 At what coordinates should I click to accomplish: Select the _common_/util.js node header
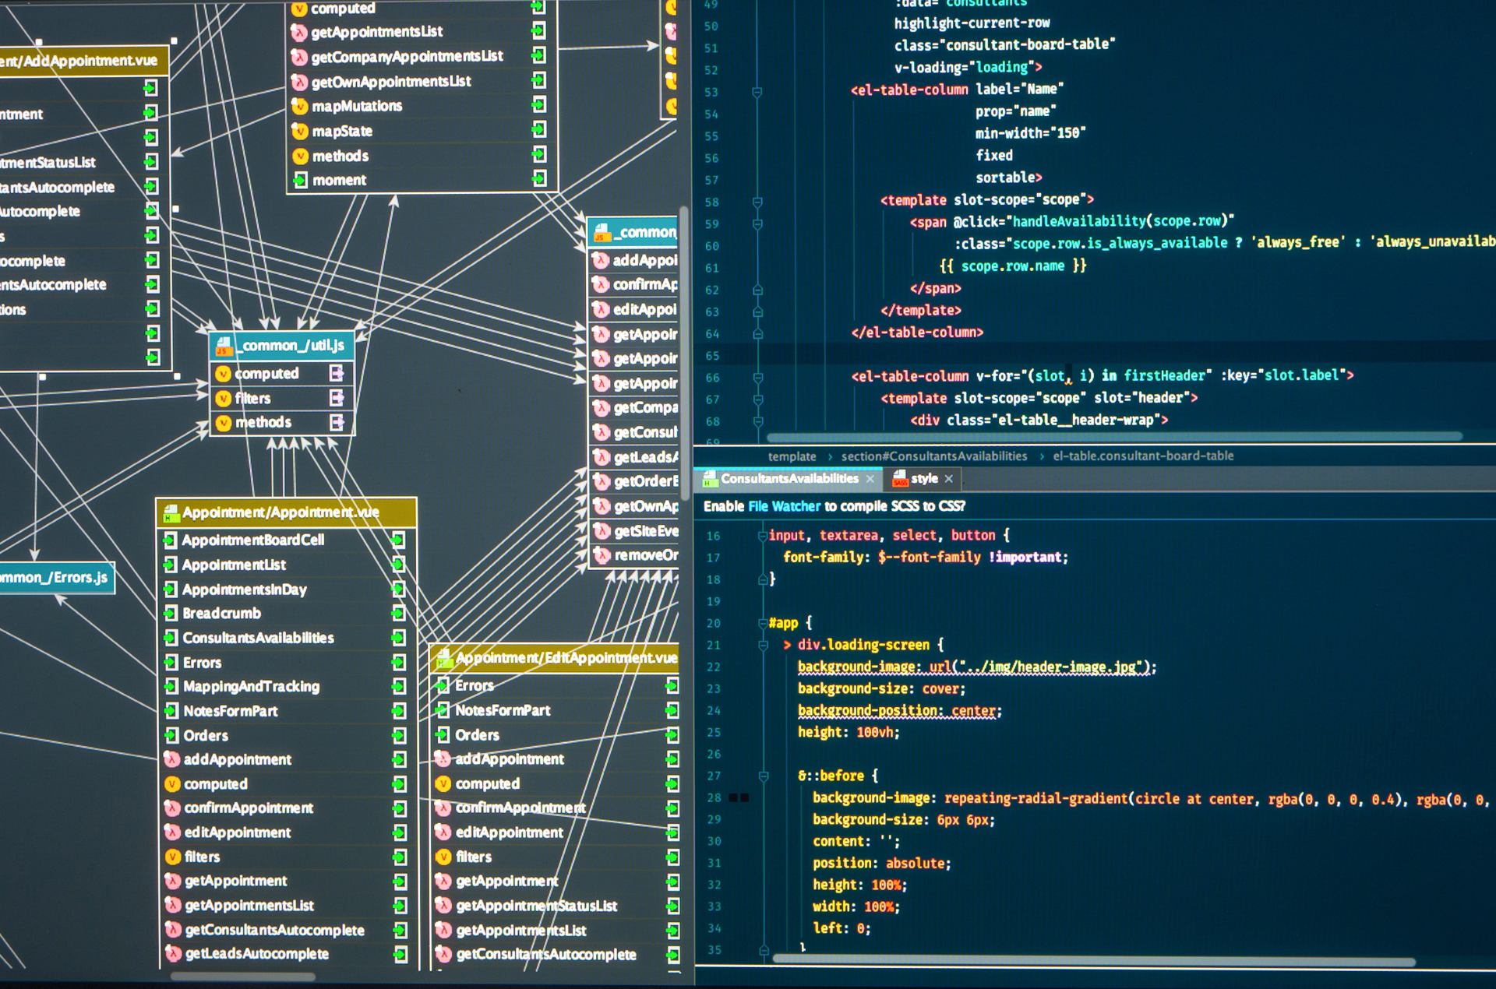pos(282,345)
